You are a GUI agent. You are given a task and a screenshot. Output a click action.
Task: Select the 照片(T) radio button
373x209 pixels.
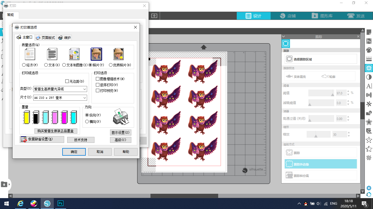tap(90, 65)
